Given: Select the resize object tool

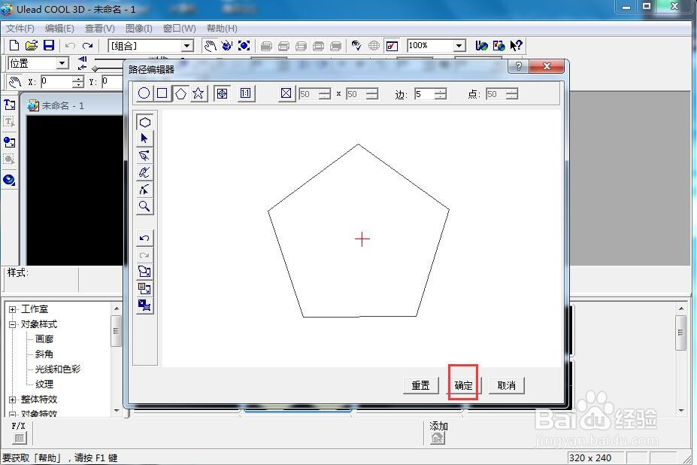Looking at the screenshot, I should (244, 45).
